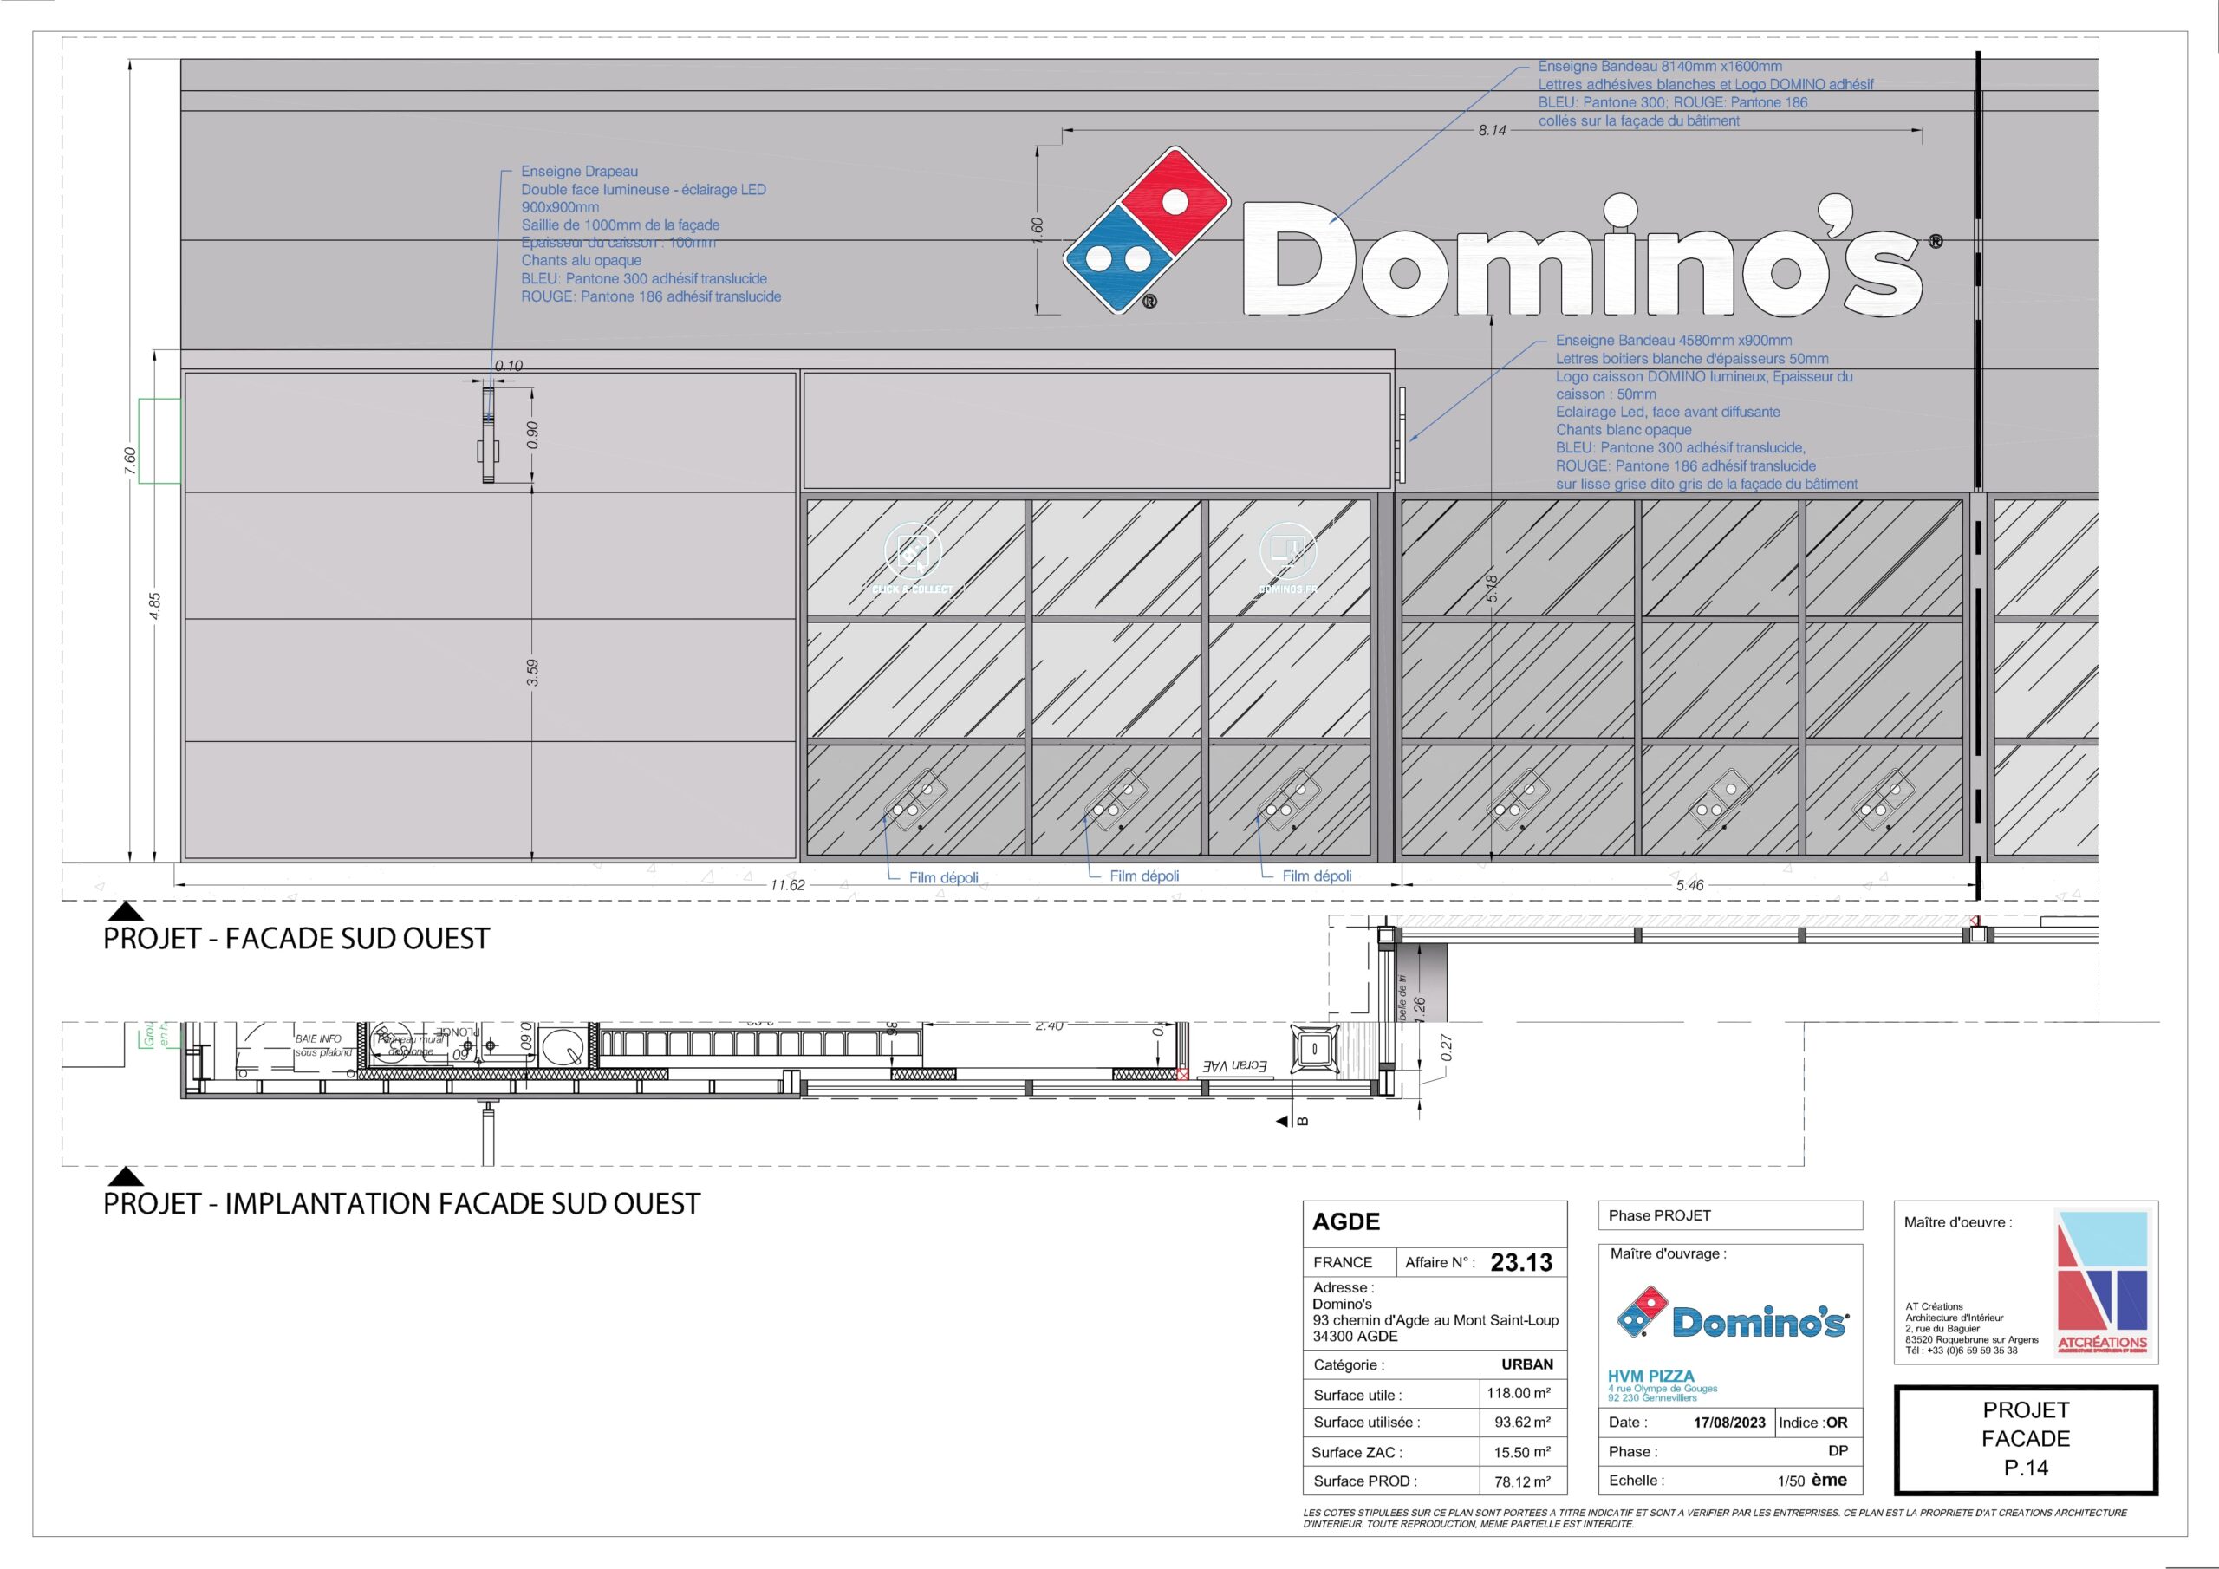2219x1569 pixels.
Task: Click the Catégorie value URBAN
Action: (x=1527, y=1365)
